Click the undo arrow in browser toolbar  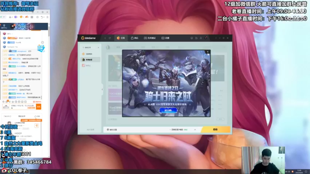(x=42, y=17)
